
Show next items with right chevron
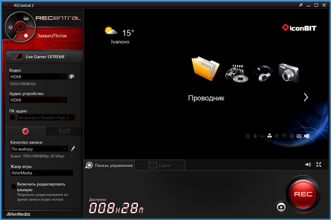point(306,97)
